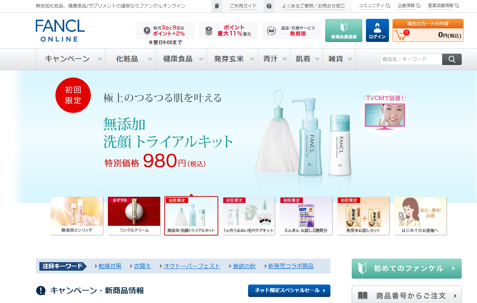This screenshot has width=477, height=303.
Task: Select the 発芽米お試しセット thumbnail
Action: (363, 216)
